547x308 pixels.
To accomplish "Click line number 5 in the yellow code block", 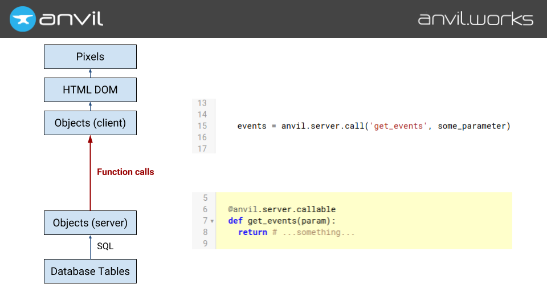I will coord(205,198).
